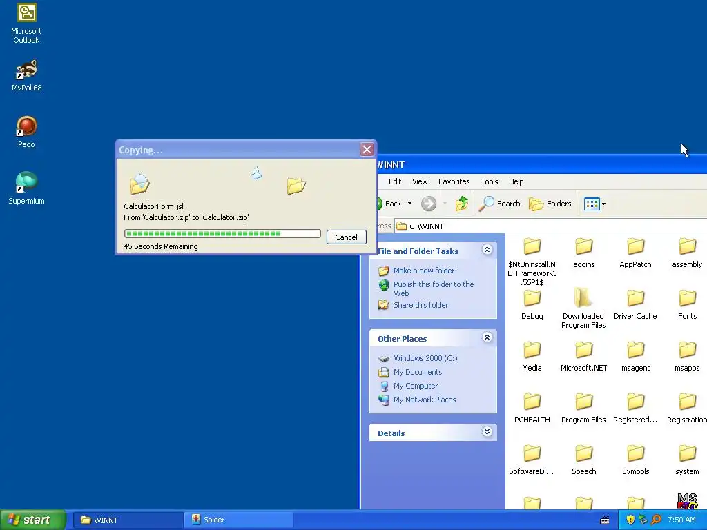
Task: Go to Windows 2000 (C:) drive link
Action: click(425, 358)
